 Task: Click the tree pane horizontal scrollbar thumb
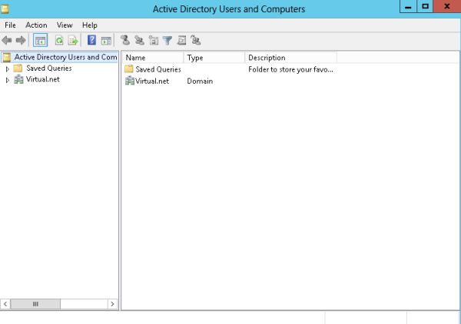(35, 304)
